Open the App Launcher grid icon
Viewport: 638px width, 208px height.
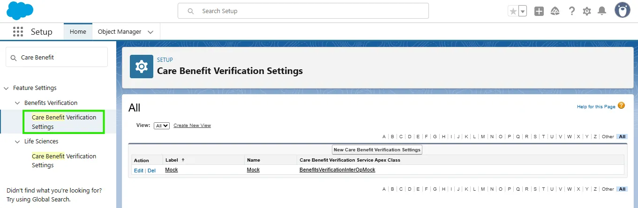(x=18, y=32)
